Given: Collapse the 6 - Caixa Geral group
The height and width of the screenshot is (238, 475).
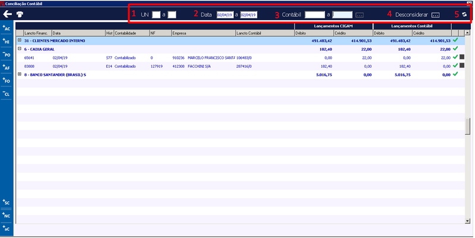Looking at the screenshot, I should pyautogui.click(x=20, y=49).
